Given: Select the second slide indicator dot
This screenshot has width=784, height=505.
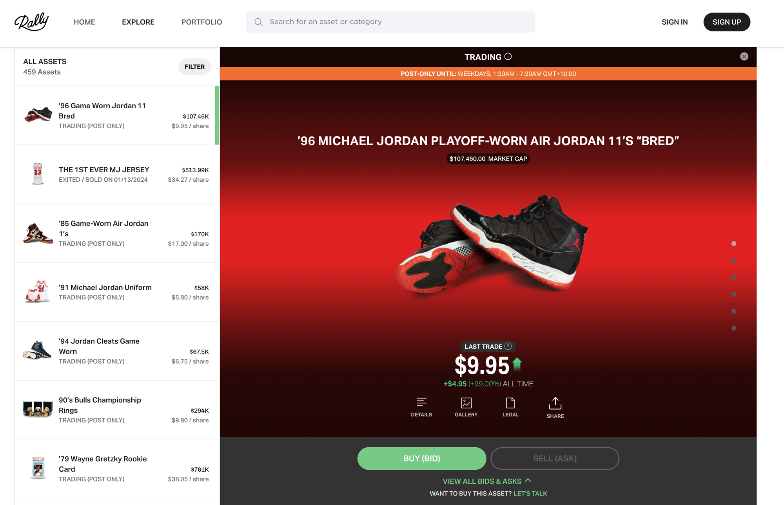Looking at the screenshot, I should [734, 261].
